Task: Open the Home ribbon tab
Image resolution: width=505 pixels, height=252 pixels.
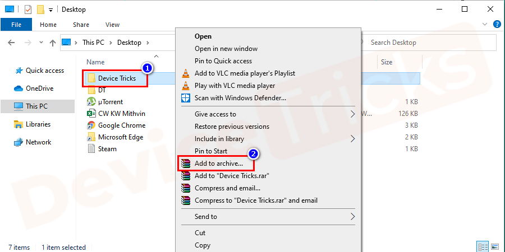Action: pyautogui.click(x=48, y=25)
